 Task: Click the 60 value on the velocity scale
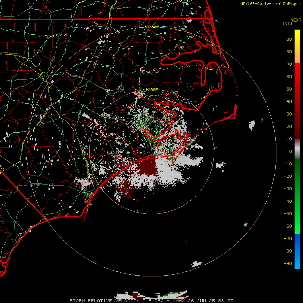click(289, 77)
